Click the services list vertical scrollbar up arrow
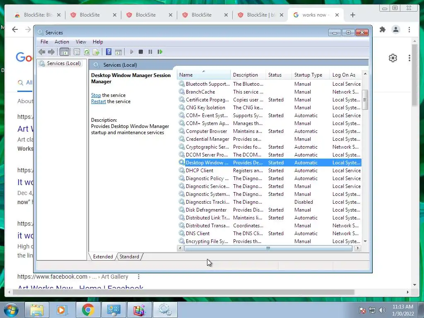This screenshot has height=318, width=424. [365, 74]
